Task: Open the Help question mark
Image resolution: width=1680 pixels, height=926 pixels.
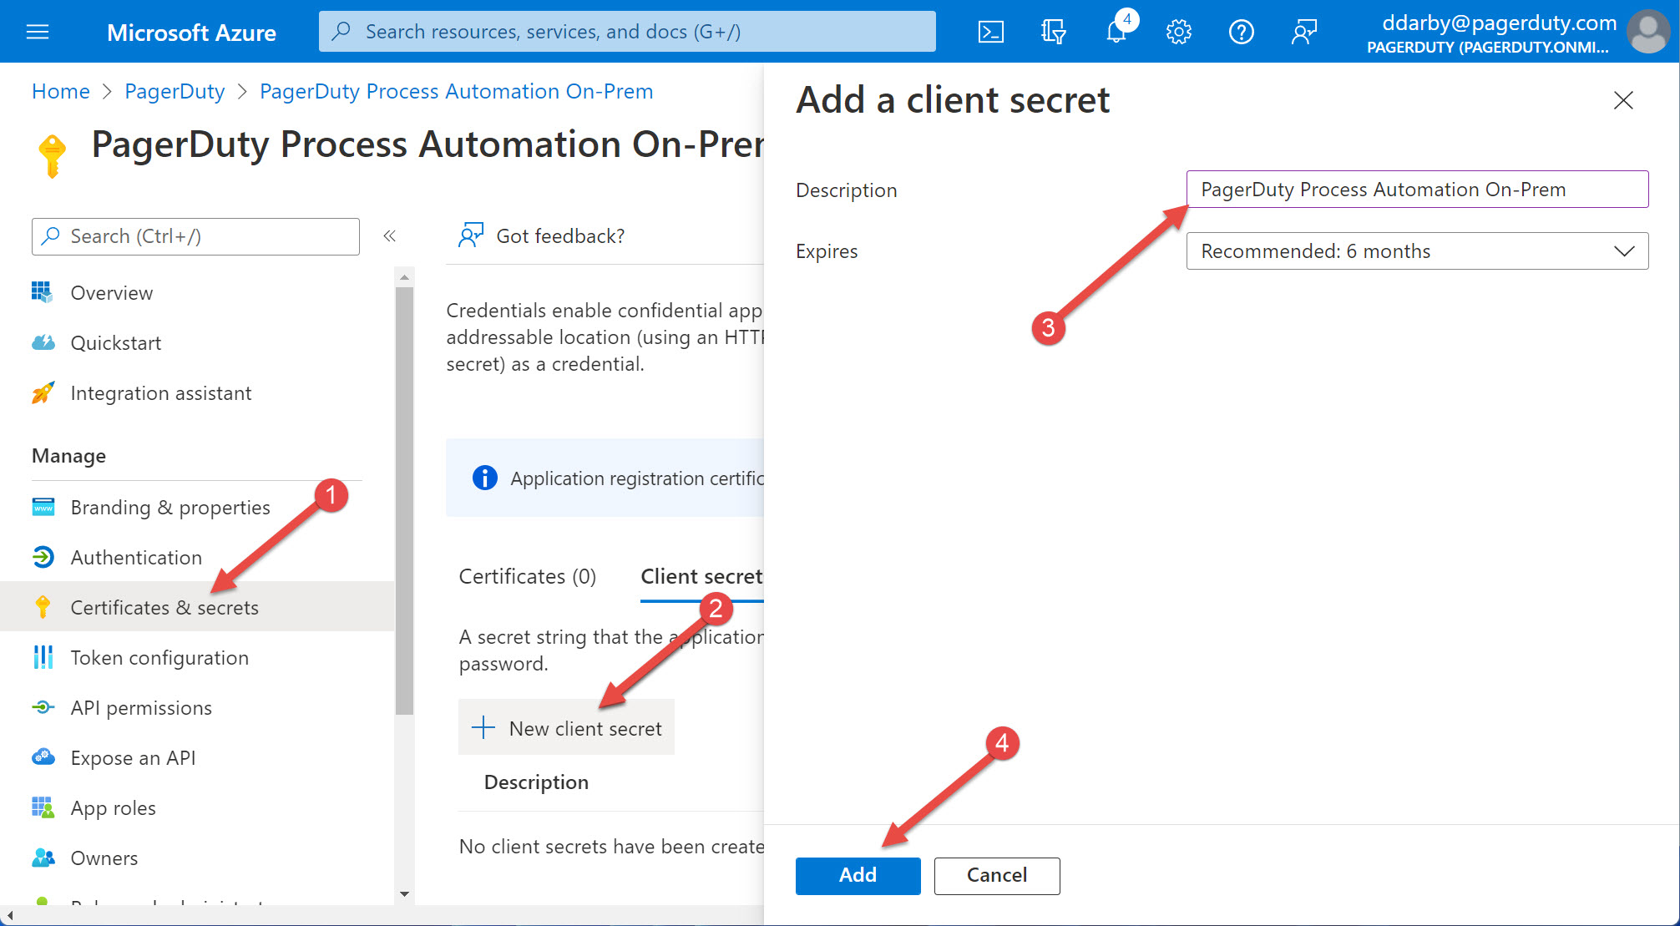Action: click(1241, 32)
